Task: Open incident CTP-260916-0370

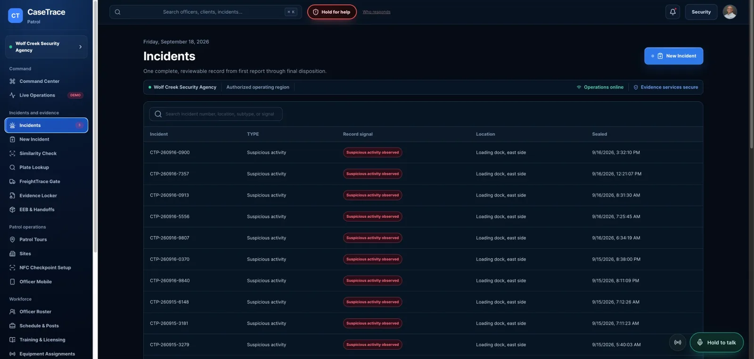Action: (423, 259)
